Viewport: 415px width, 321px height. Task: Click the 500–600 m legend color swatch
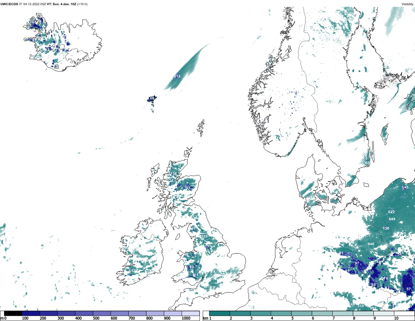coord(102,314)
